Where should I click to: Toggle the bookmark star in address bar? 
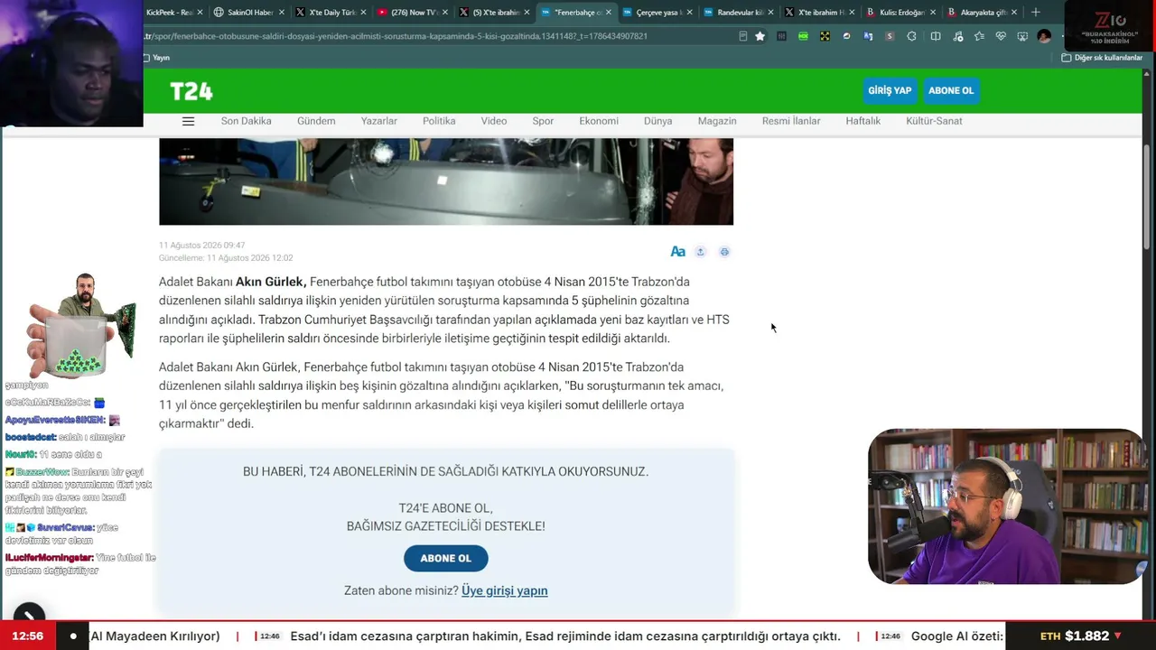(x=760, y=36)
